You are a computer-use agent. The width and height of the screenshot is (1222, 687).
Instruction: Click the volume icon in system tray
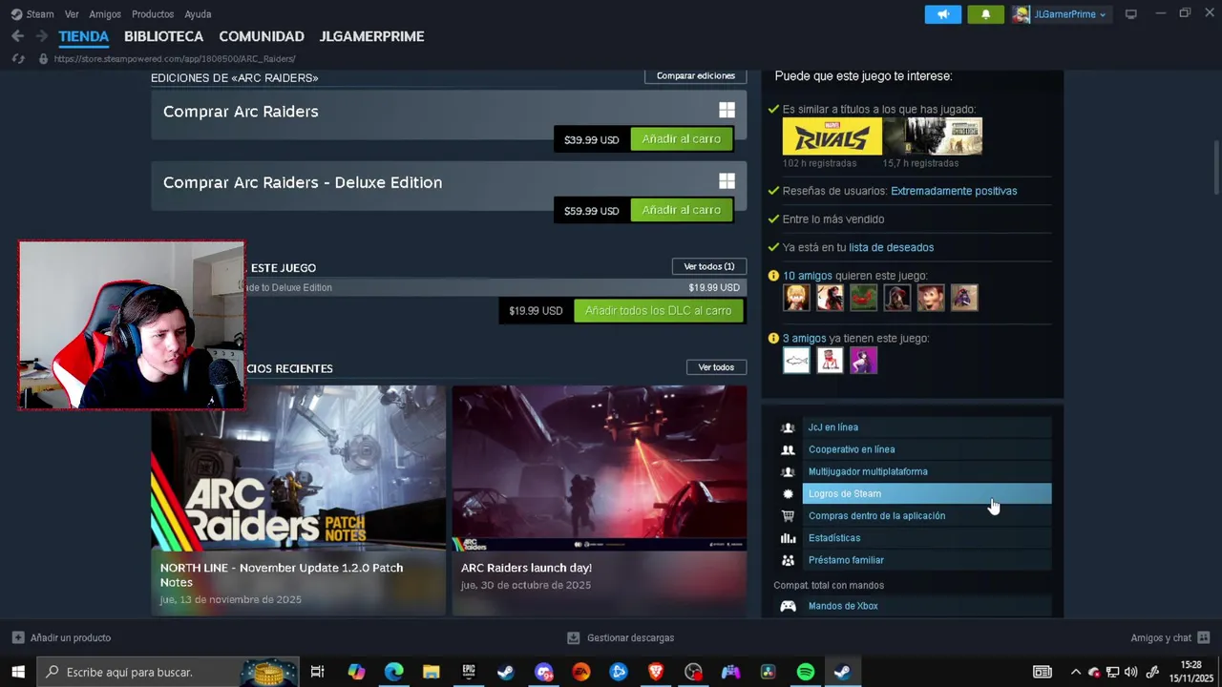point(1131,672)
